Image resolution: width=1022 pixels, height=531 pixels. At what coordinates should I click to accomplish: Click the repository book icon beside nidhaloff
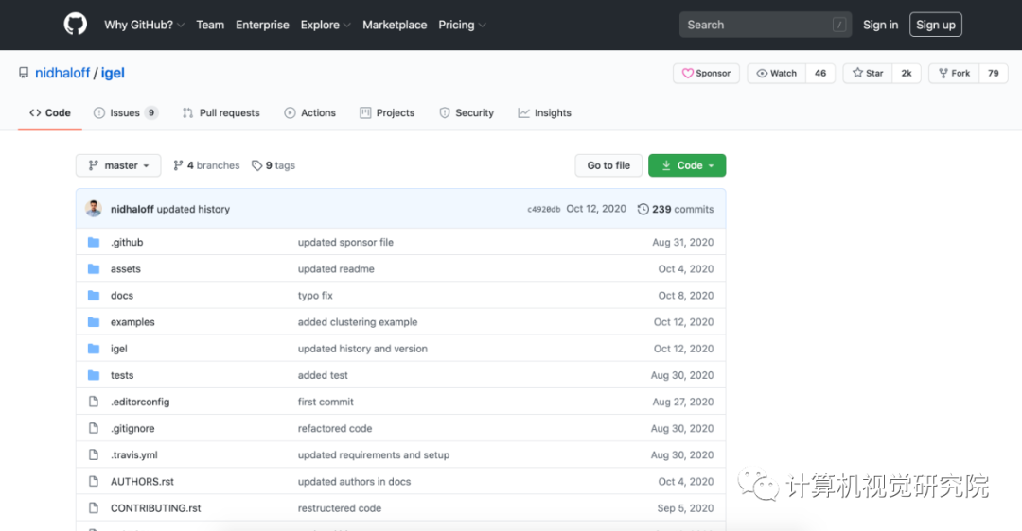pyautogui.click(x=24, y=73)
